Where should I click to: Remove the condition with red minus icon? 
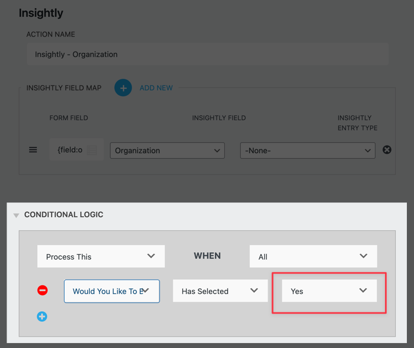point(42,291)
